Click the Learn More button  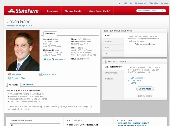pyautogui.click(x=145, y=89)
